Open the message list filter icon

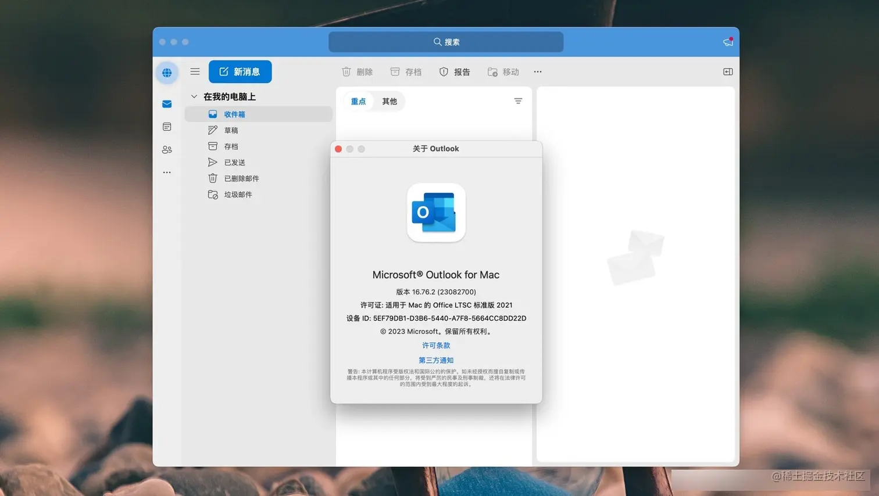coord(518,101)
